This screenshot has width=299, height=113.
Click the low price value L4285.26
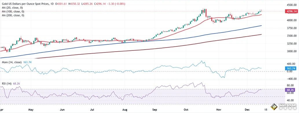point(87,4)
